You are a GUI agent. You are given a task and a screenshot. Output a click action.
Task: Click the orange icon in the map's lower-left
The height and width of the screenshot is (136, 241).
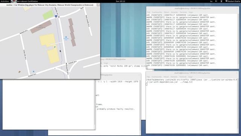click(20, 72)
